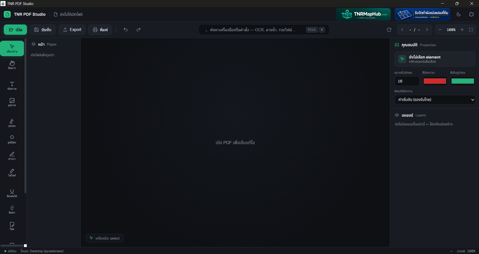
Task: Click 'ยังไม่ได้เปิดไฟล์' file name label
Action: 71,14
